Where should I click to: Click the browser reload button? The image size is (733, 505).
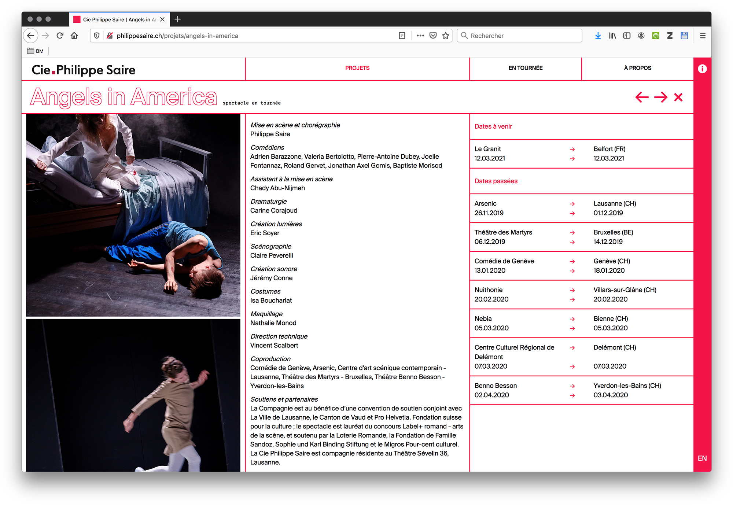click(x=60, y=36)
